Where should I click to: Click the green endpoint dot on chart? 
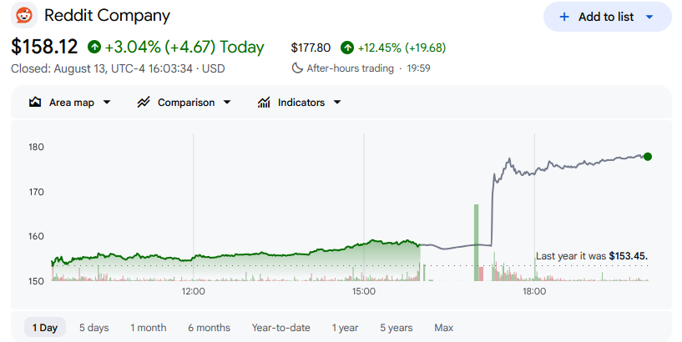pos(648,157)
